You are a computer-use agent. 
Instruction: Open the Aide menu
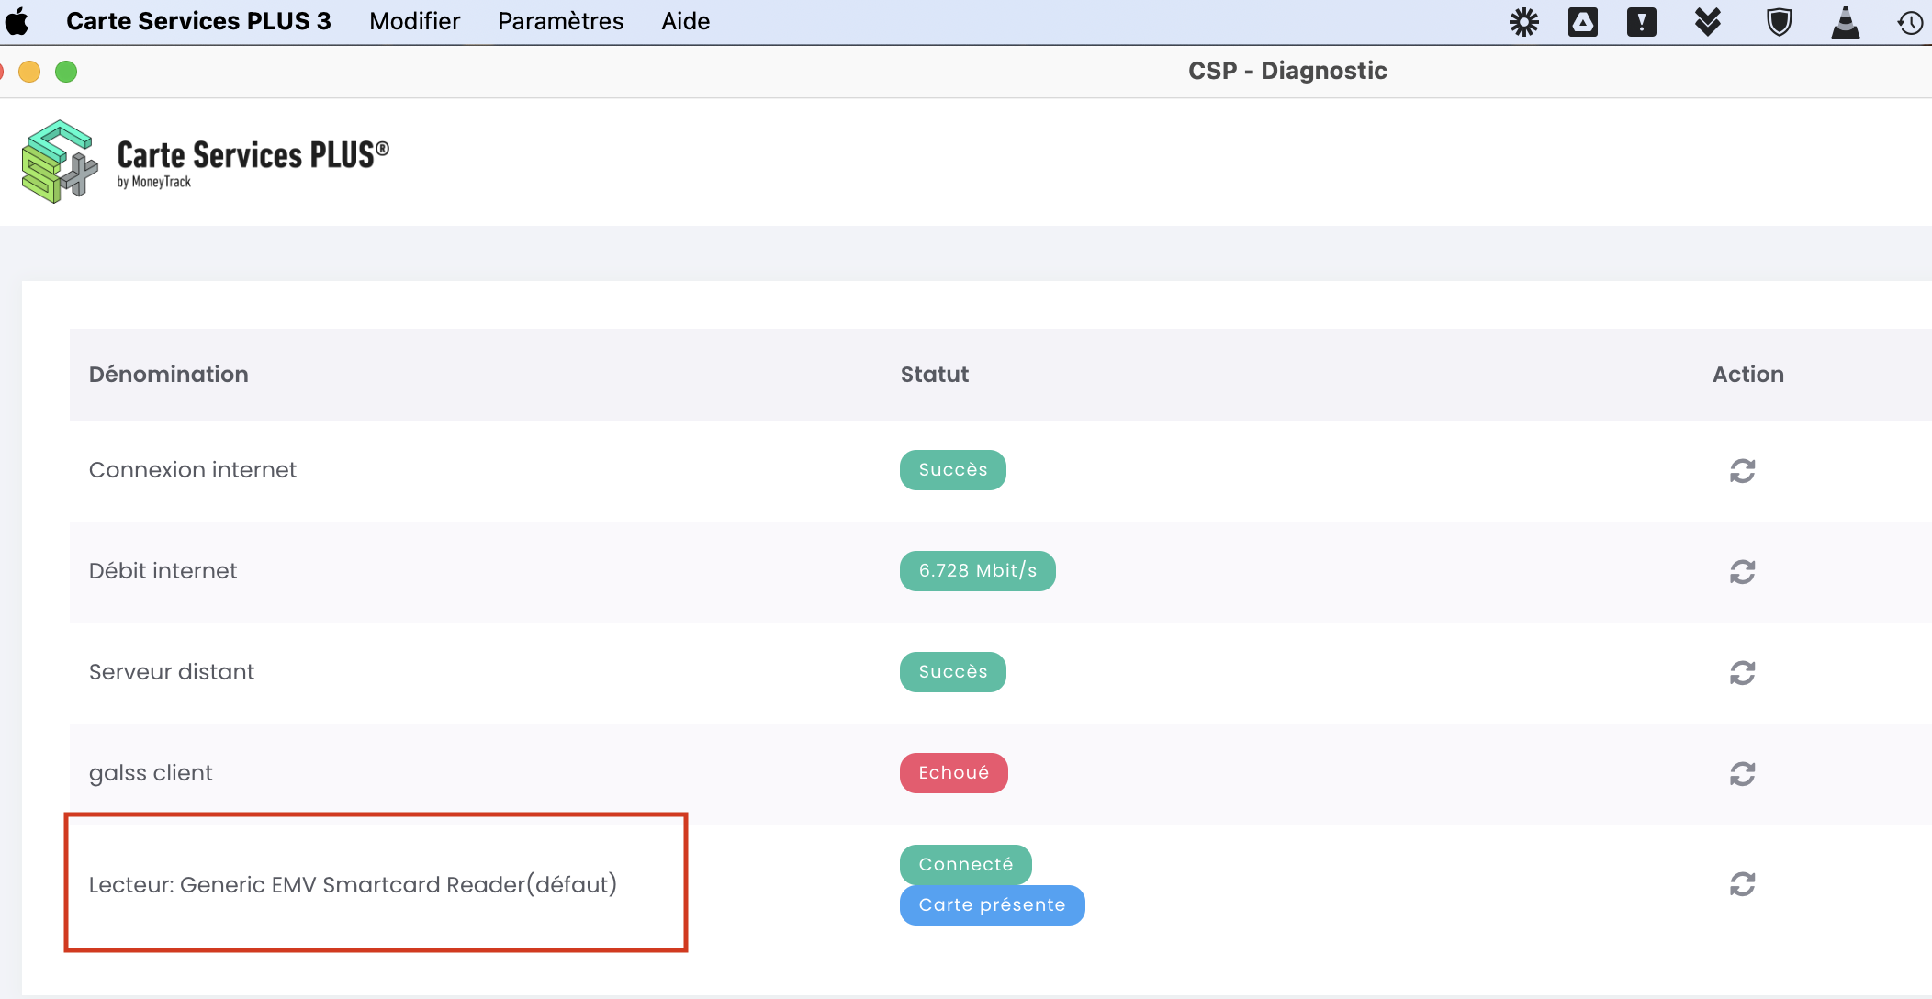point(685,21)
